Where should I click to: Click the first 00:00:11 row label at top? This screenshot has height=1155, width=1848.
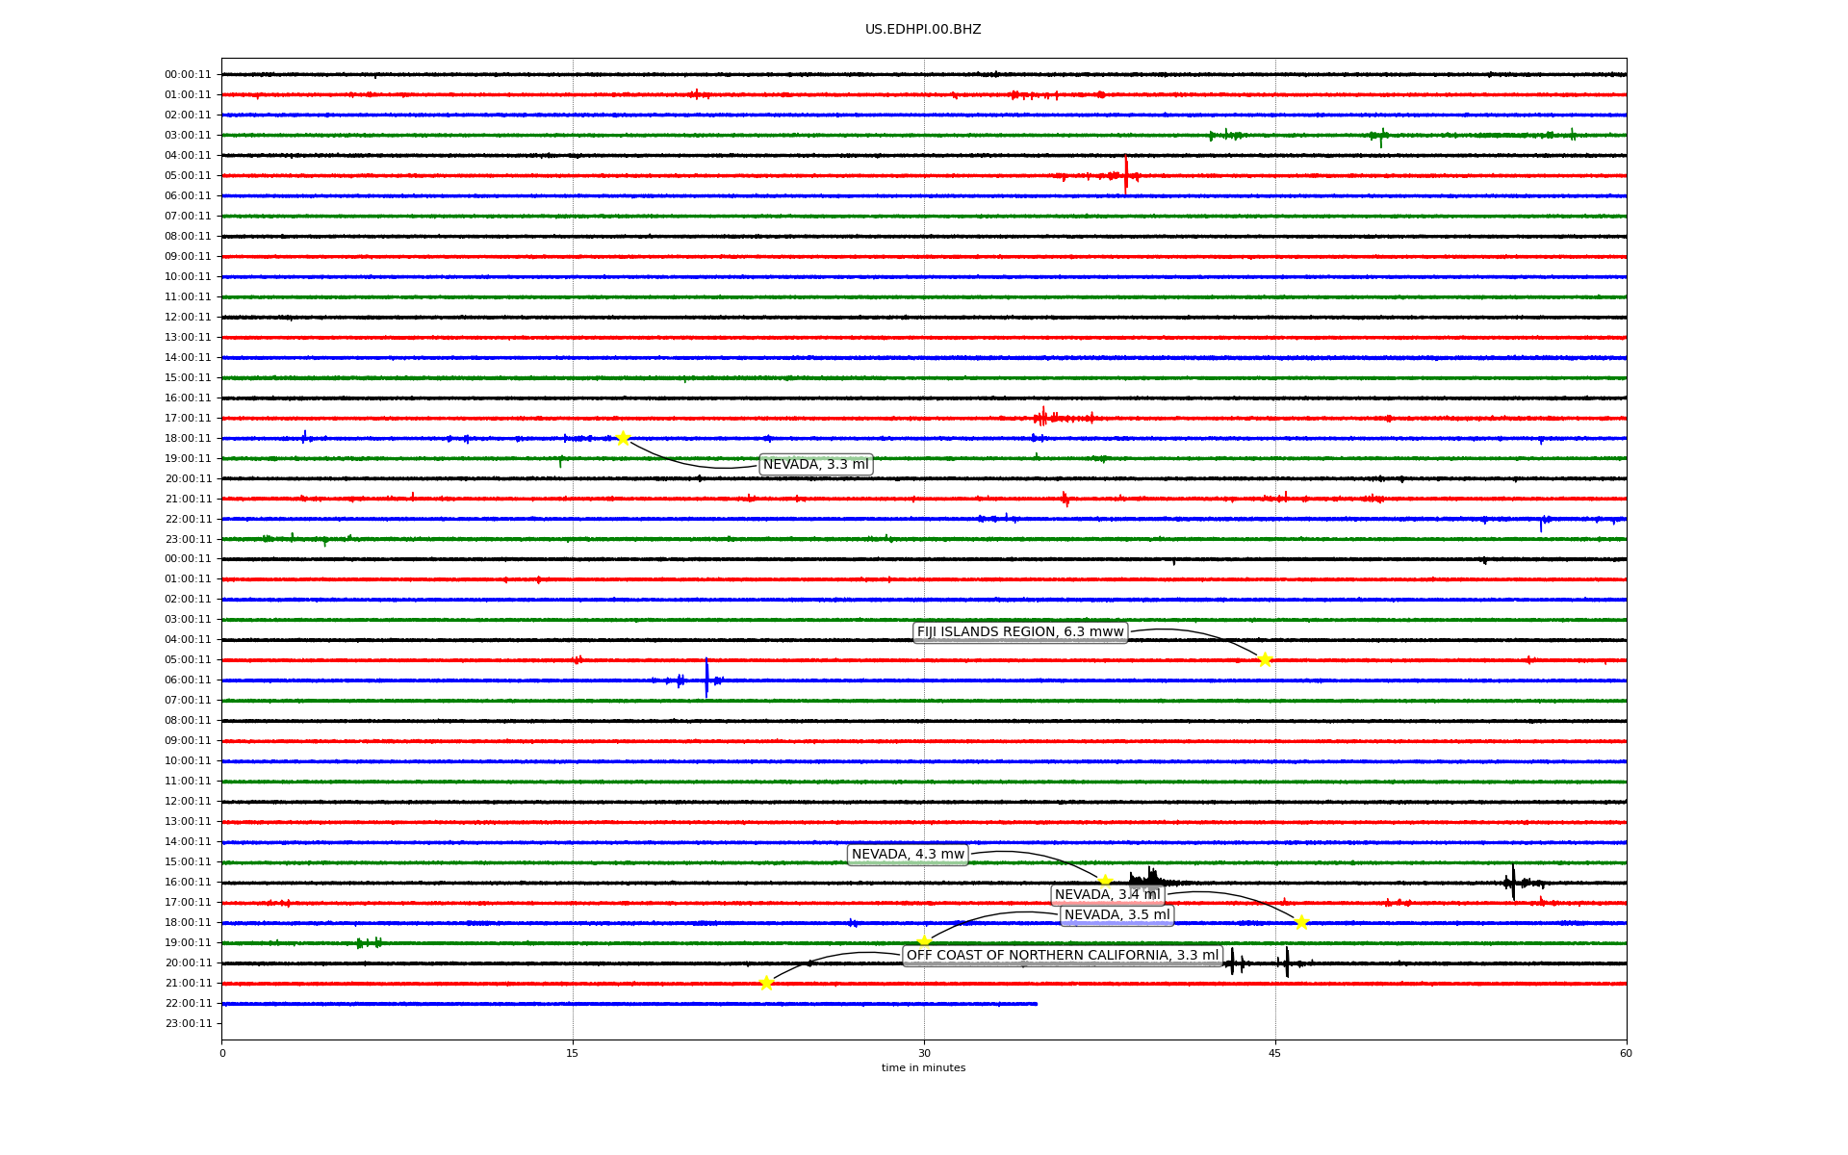[188, 74]
